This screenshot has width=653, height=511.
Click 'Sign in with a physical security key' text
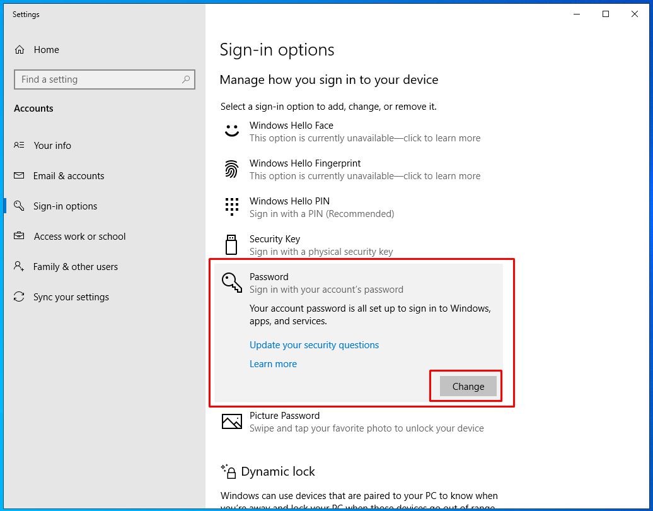321,252
